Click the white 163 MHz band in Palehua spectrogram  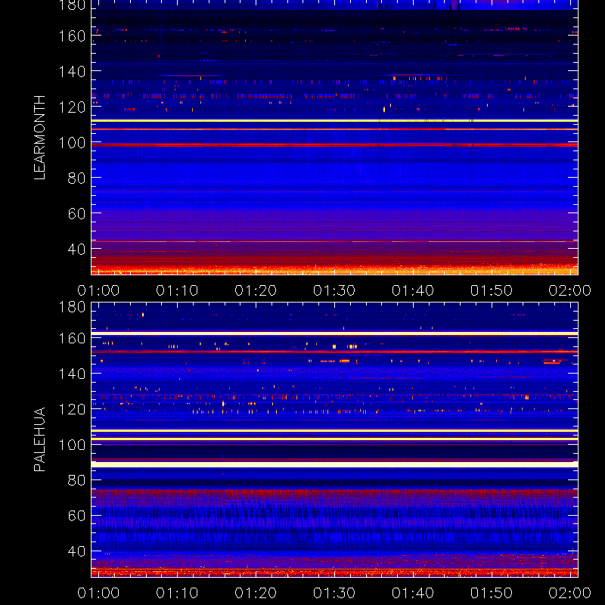coord(334,334)
